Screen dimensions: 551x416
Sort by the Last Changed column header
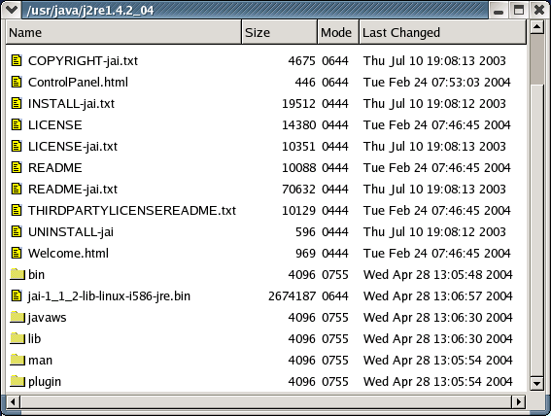click(x=443, y=32)
